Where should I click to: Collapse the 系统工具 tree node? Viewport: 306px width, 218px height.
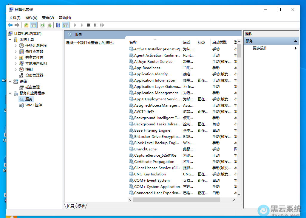coord(10,40)
